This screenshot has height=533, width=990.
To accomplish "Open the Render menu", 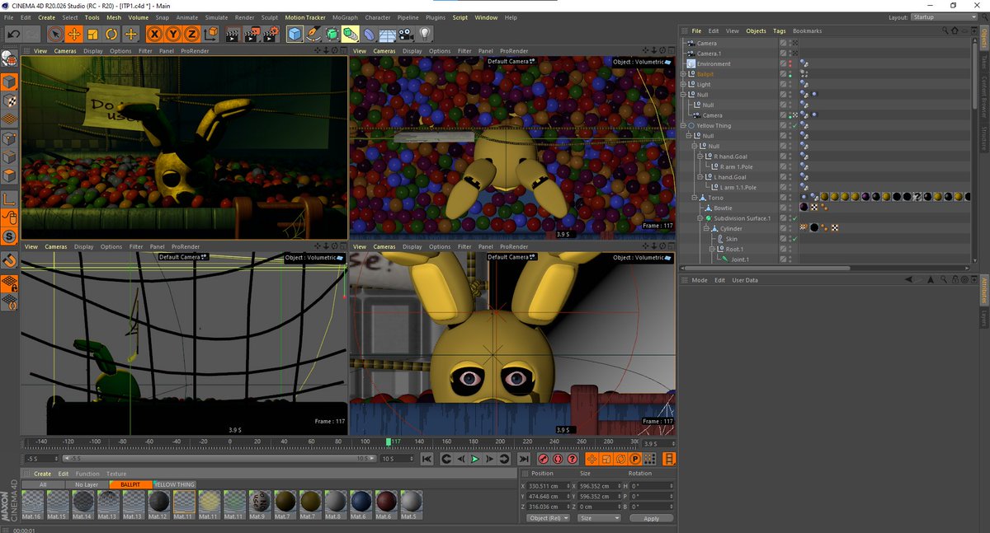I will tap(245, 17).
